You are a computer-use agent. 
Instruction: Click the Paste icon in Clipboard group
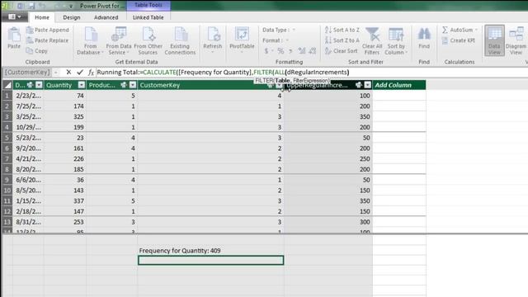[14, 38]
